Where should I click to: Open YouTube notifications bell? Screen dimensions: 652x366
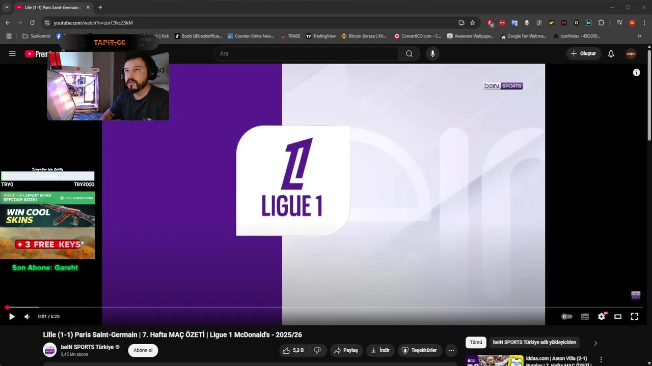point(611,54)
